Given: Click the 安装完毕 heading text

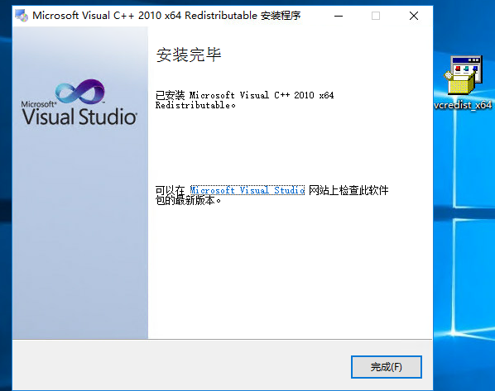Looking at the screenshot, I should [x=189, y=55].
